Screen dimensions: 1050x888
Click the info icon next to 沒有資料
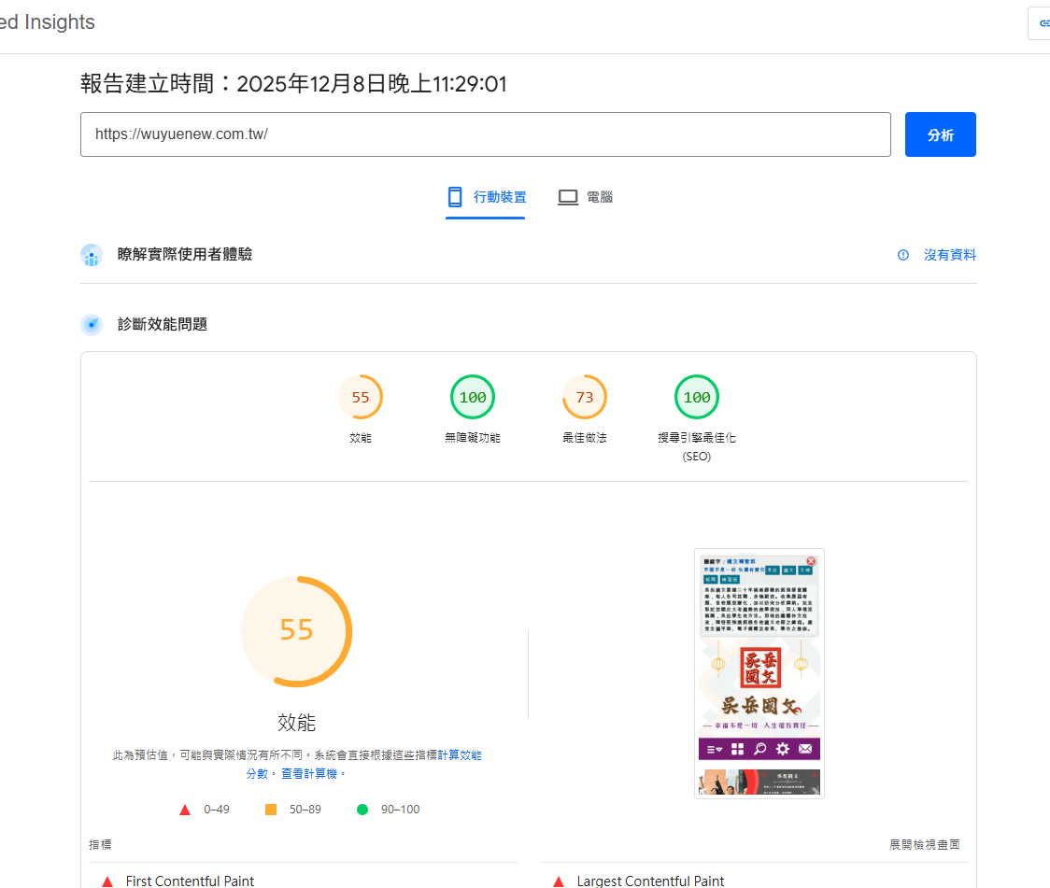pos(903,255)
